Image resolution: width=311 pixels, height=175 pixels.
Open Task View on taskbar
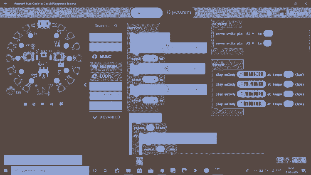tap(106, 170)
